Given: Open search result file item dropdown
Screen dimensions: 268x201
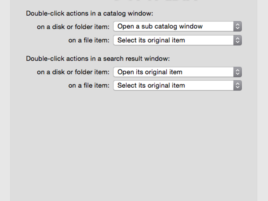Looking at the screenshot, I should [177, 85].
